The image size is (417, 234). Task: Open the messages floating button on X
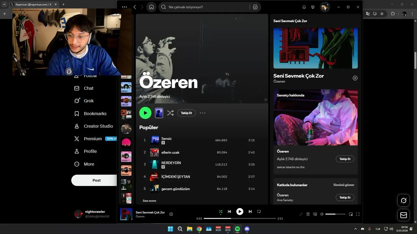click(403, 215)
